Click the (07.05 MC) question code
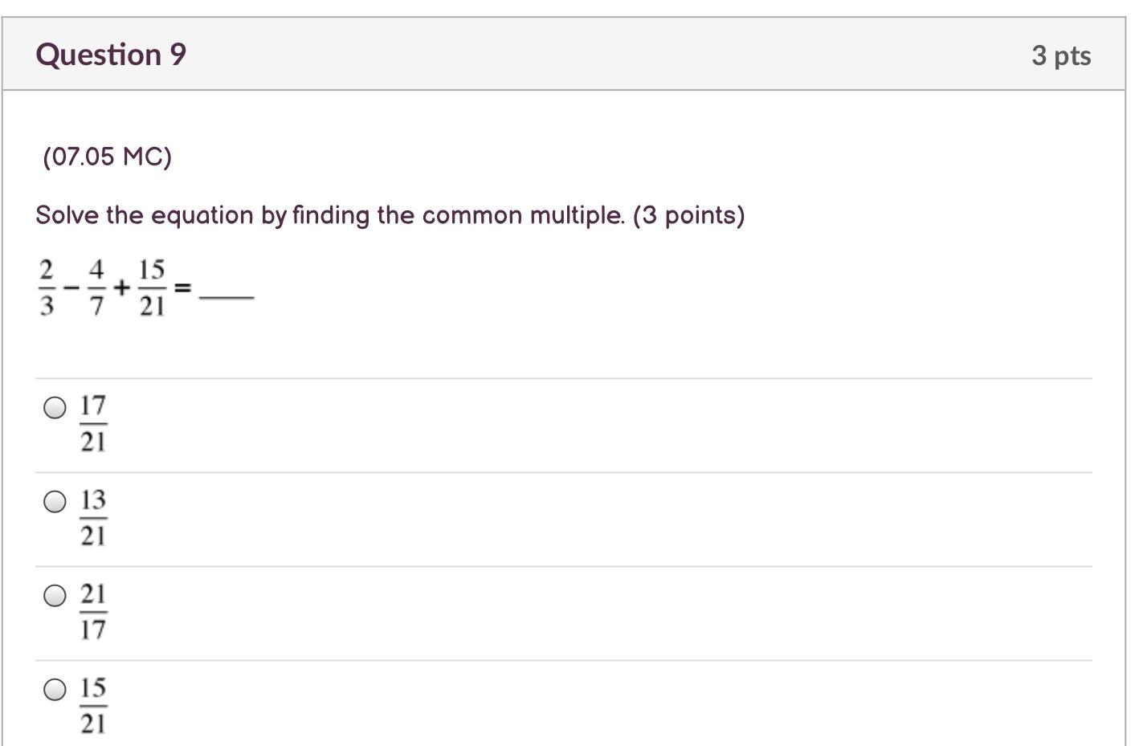 (108, 157)
